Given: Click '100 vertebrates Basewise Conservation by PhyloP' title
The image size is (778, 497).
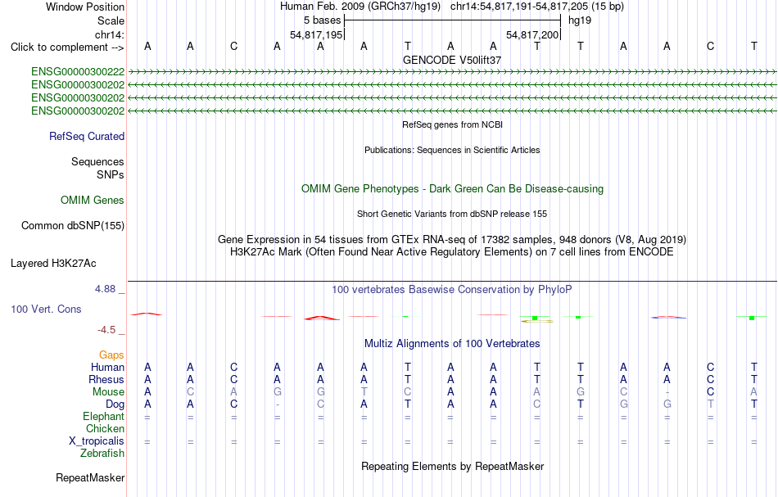Looking at the screenshot, I should (452, 290).
